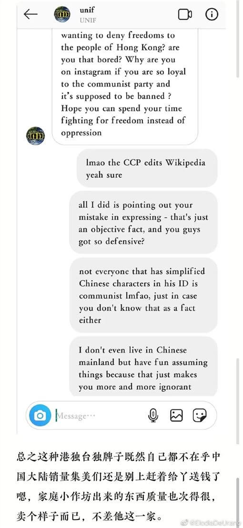Tap the unif username in header
The height and width of the screenshot is (528, 243).
(87, 10)
